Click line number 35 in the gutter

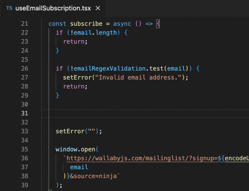(24, 149)
